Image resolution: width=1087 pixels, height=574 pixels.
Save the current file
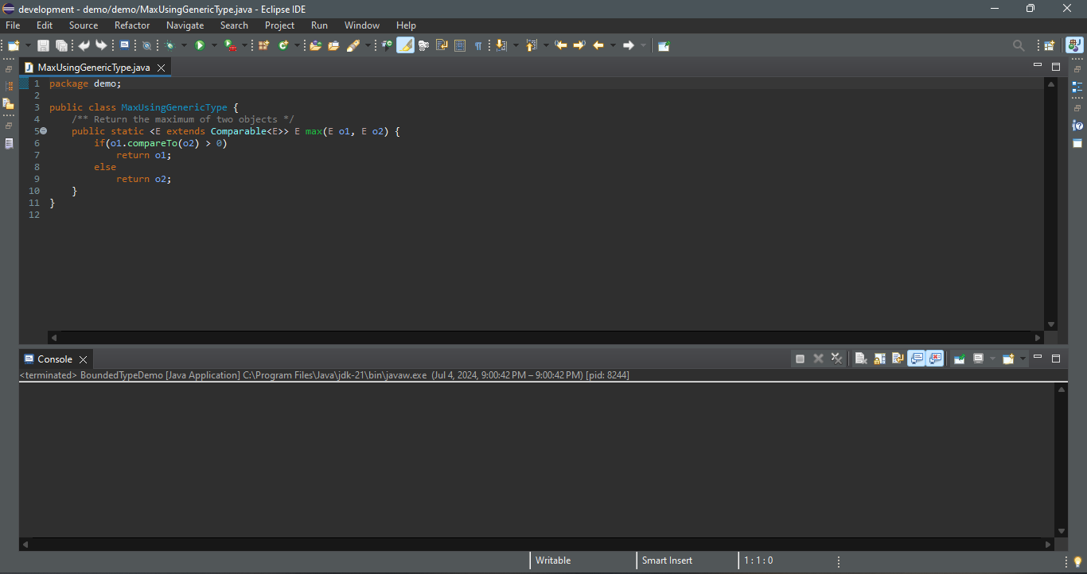43,45
